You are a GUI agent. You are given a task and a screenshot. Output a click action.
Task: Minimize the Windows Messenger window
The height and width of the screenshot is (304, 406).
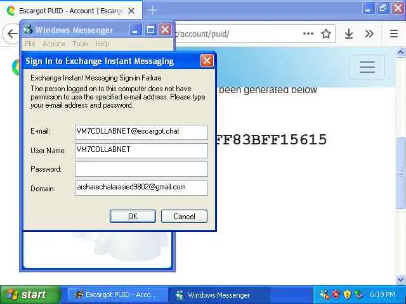tap(136, 30)
